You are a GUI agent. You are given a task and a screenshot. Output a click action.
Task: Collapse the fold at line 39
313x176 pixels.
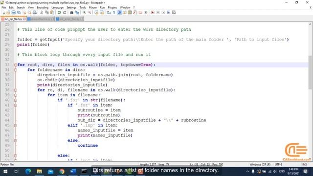16,95
